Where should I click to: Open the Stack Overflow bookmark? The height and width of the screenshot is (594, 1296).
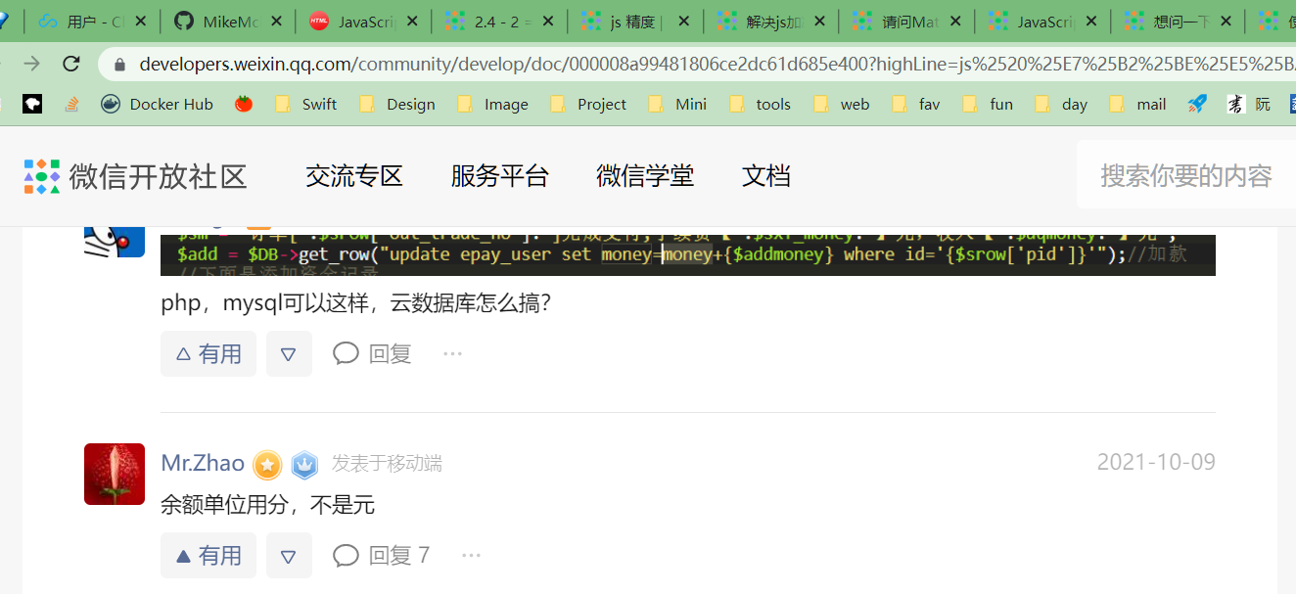(71, 104)
